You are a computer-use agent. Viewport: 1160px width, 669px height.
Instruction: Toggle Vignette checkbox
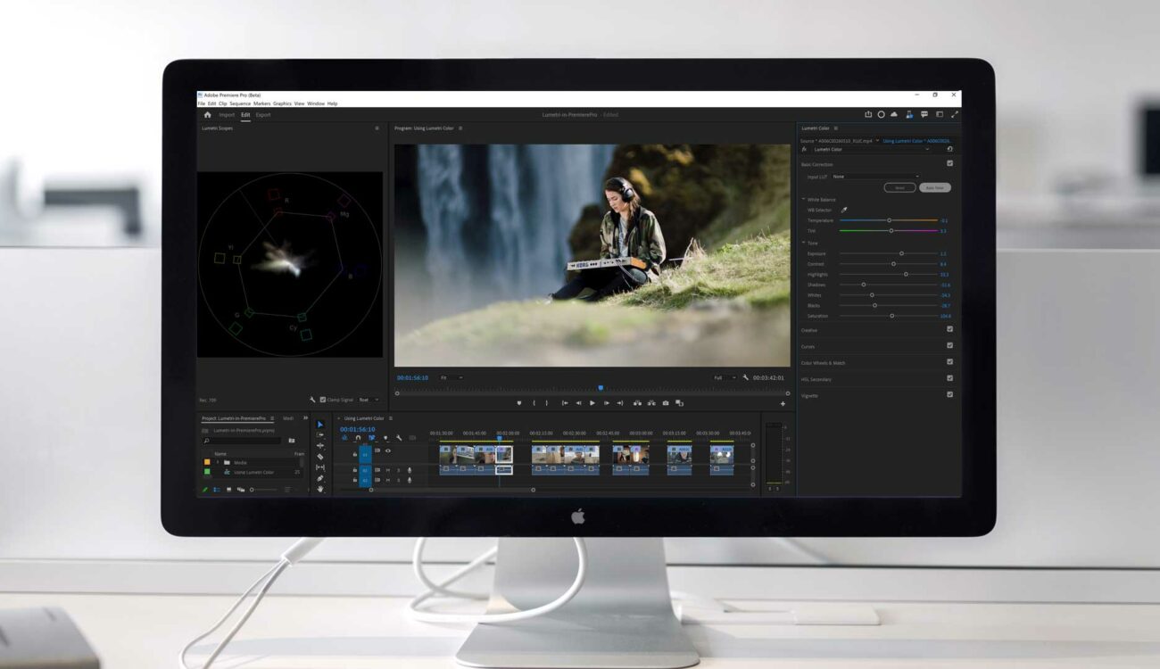[x=949, y=394]
